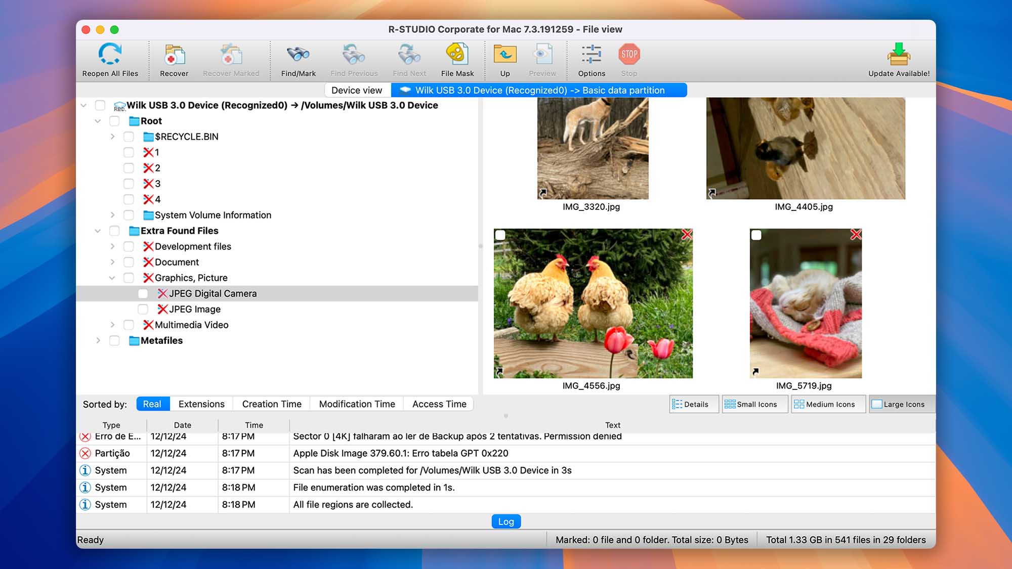The height and width of the screenshot is (569, 1012).
Task: Switch to Medium Icons view
Action: tap(828, 404)
